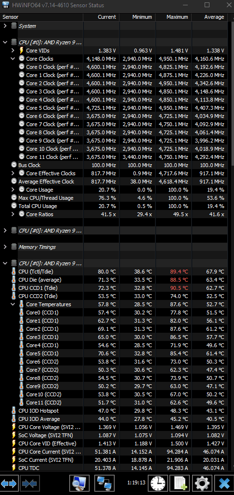This screenshot has height=495, width=234.
Task: Collapse the Core Clocks node
Action: point(13,58)
